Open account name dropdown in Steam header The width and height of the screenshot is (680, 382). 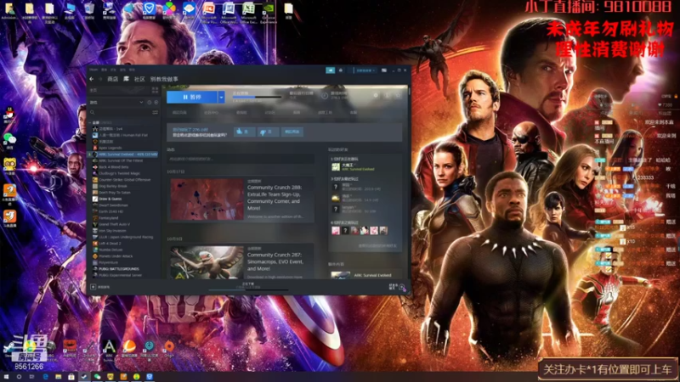point(365,70)
